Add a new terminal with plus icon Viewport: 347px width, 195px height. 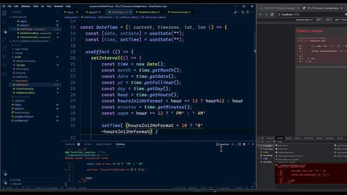[x=232, y=144]
